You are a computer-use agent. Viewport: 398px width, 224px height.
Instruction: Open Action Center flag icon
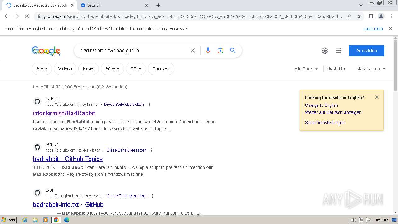pyautogui.click(x=368, y=220)
